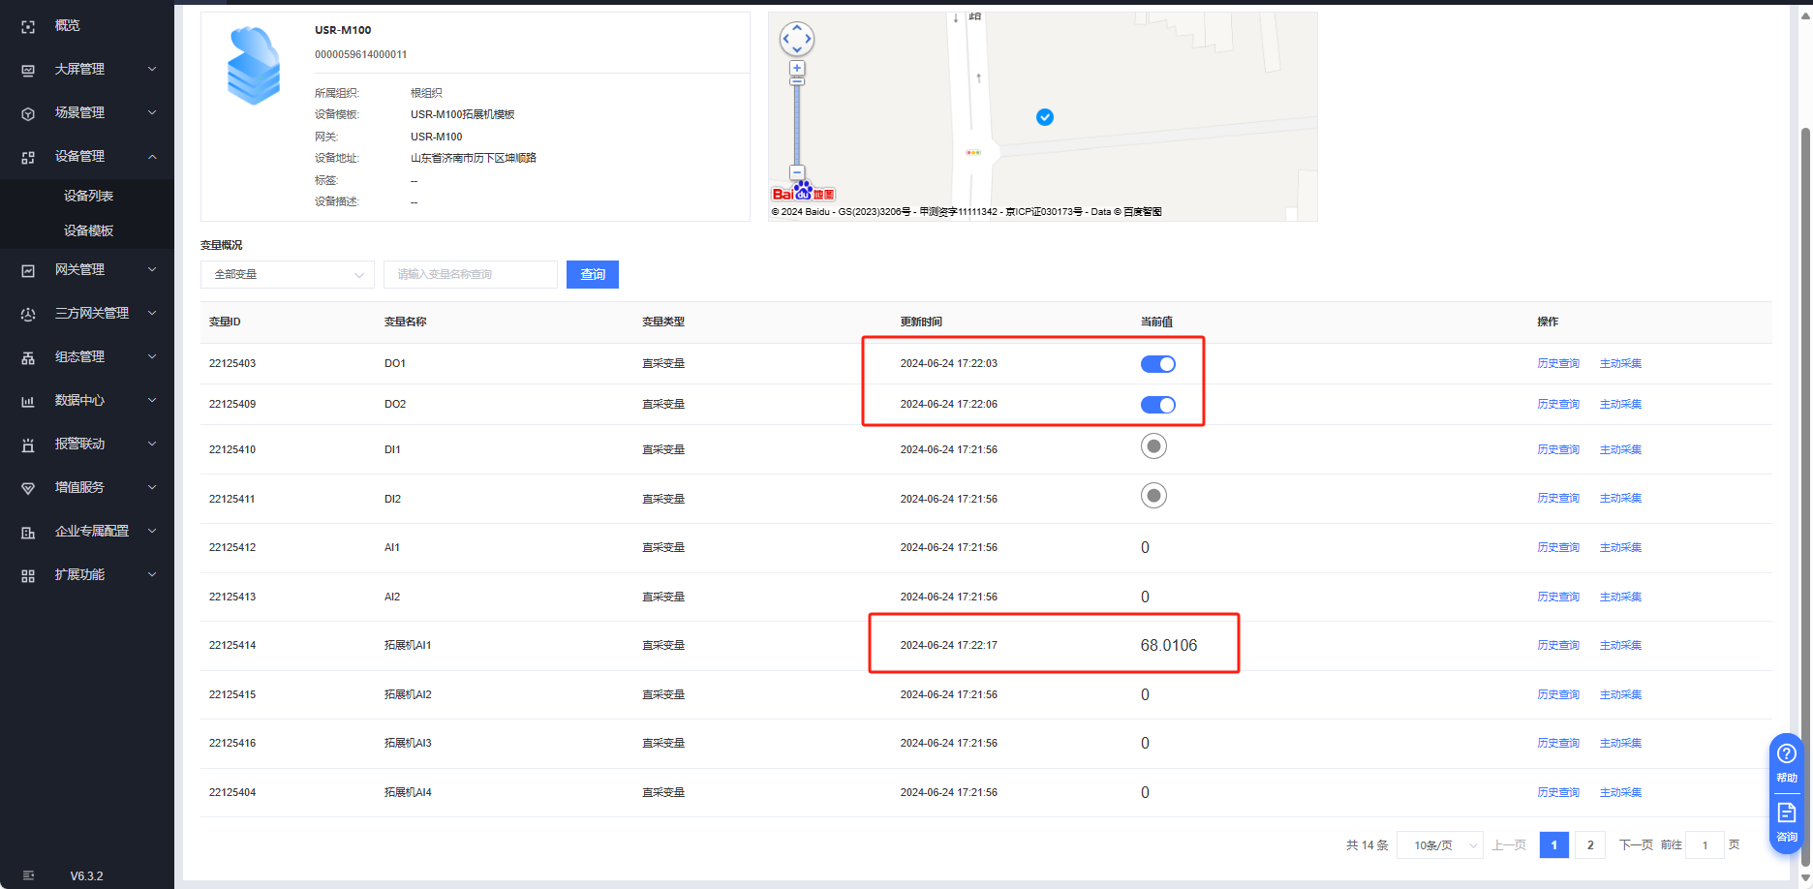1813x889 pixels.
Task: Click the sidebar collapse icon near version
Action: (28, 875)
